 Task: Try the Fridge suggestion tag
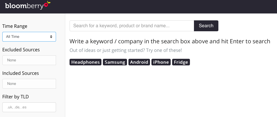pyautogui.click(x=181, y=62)
